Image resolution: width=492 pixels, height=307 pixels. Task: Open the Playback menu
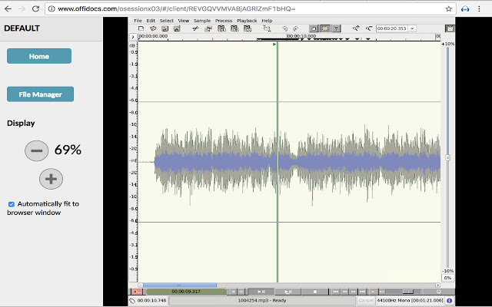pyautogui.click(x=247, y=20)
